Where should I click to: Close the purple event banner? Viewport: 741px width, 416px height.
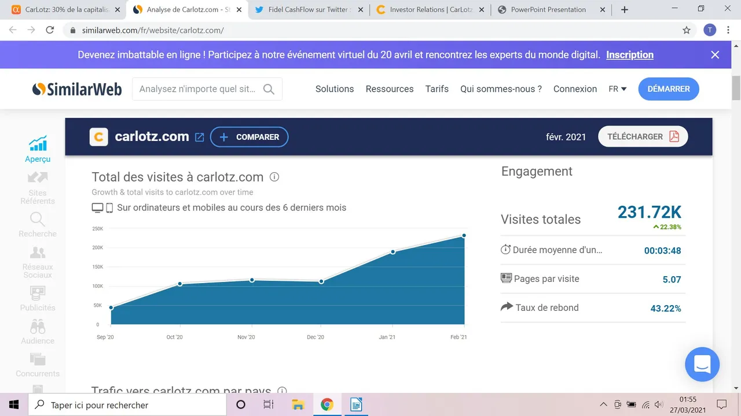(x=715, y=55)
